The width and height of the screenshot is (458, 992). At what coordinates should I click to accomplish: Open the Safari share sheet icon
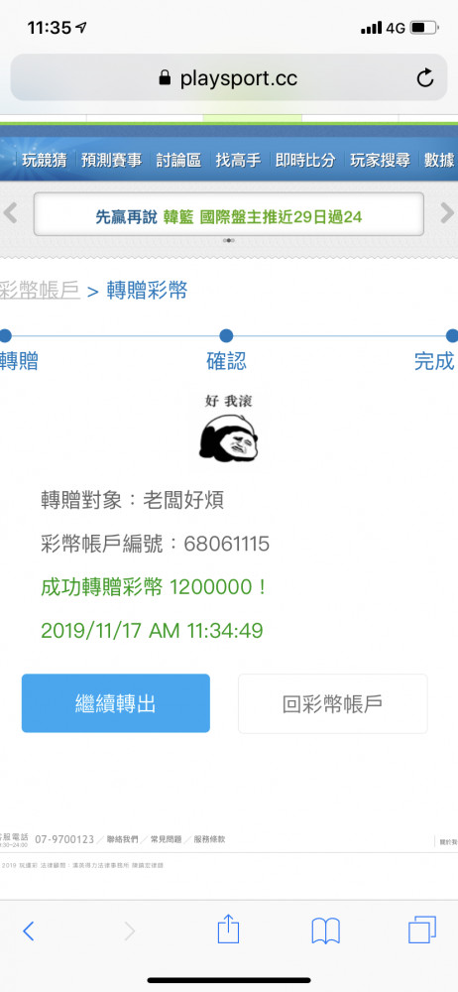(x=228, y=930)
